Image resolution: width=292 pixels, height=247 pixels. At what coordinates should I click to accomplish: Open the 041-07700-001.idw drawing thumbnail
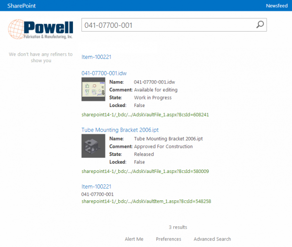[x=93, y=90]
